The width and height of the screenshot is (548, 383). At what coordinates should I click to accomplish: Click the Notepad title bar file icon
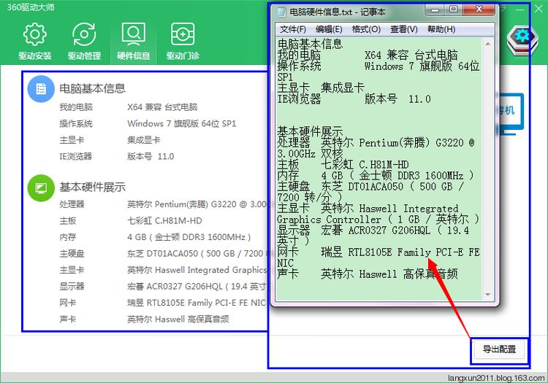point(282,12)
